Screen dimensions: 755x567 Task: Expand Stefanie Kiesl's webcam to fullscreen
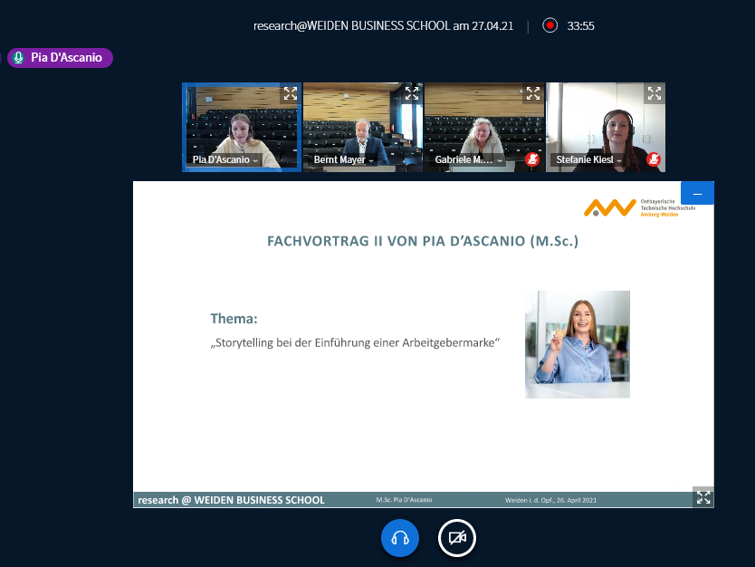(x=655, y=93)
